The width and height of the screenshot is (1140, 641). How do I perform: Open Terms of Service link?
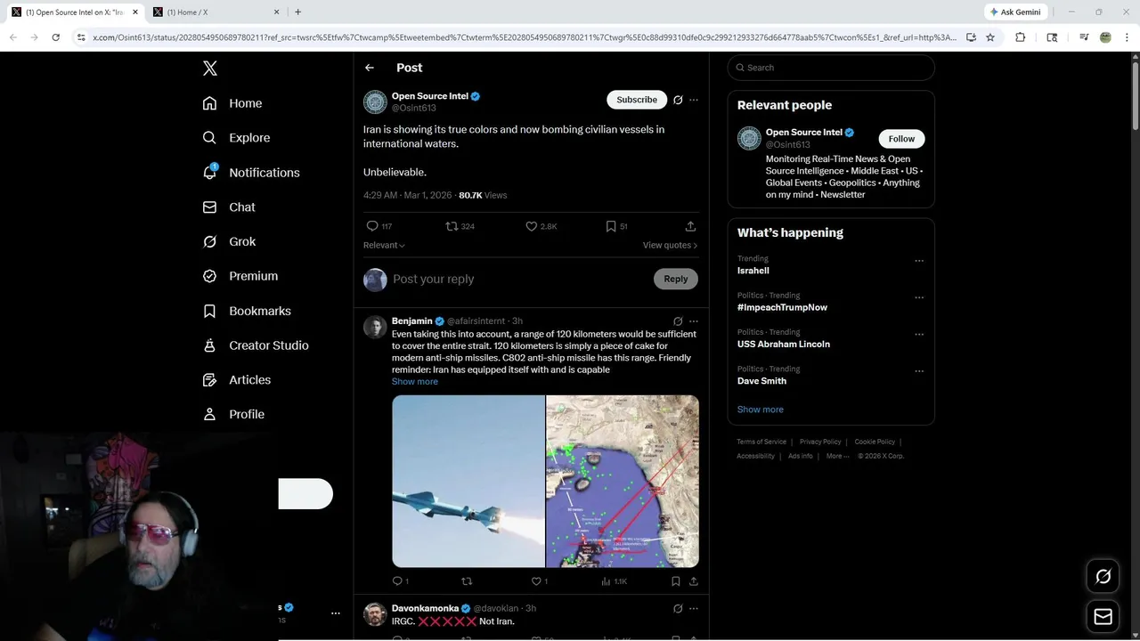coord(761,442)
